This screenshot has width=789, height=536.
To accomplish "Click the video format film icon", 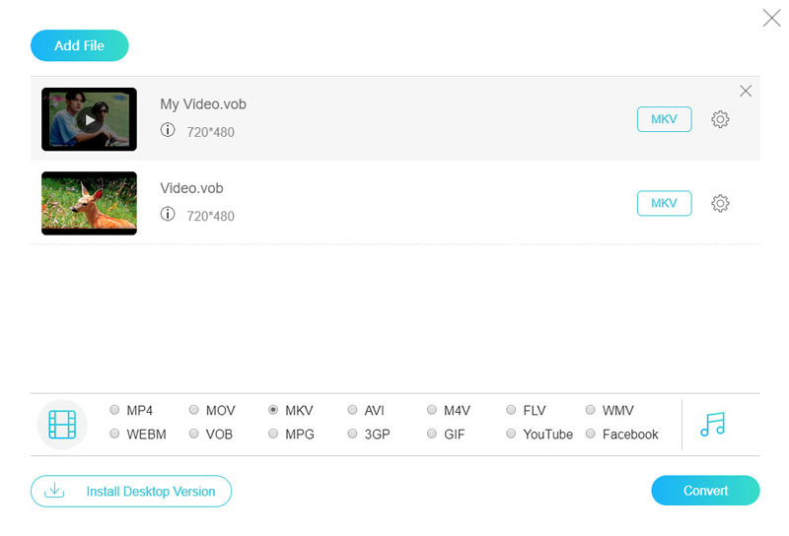I will click(62, 424).
